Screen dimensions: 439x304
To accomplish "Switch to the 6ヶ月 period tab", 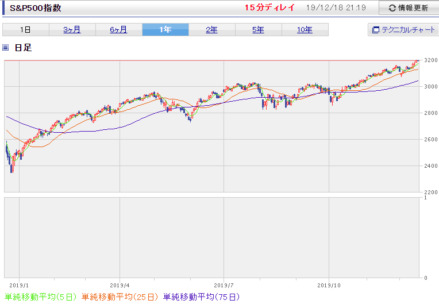I will click(119, 30).
